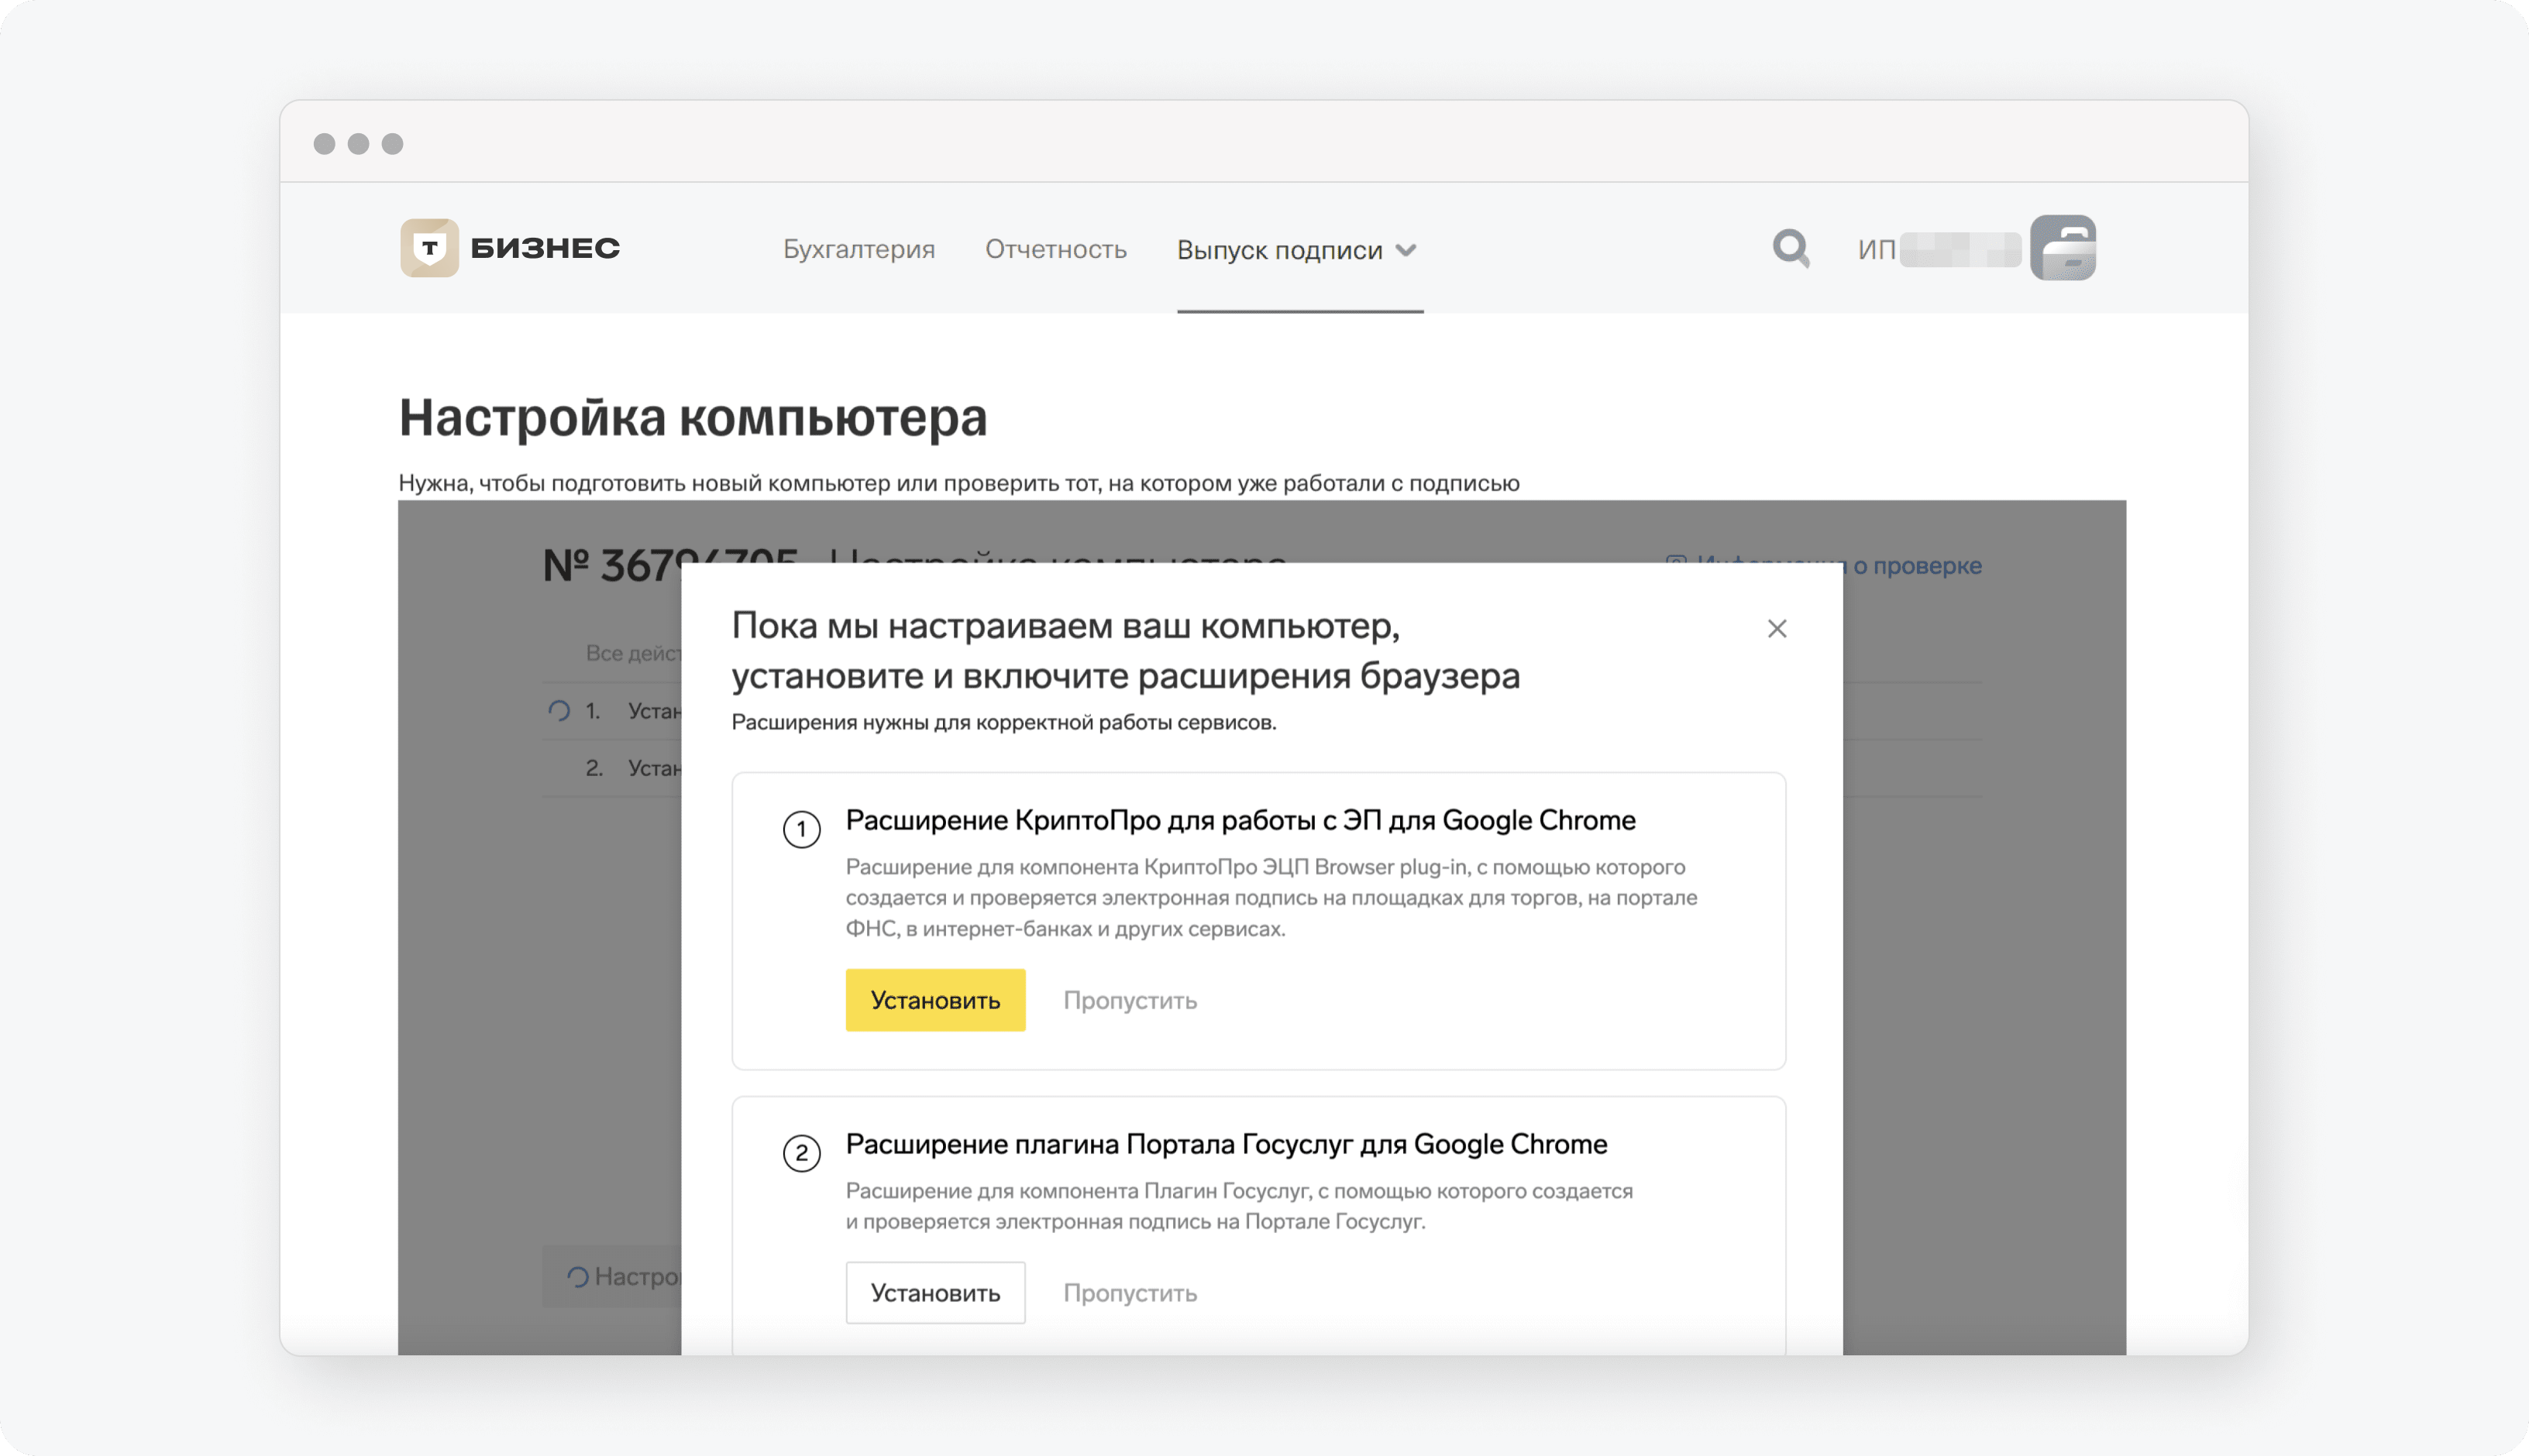Click the БИЗНЕС brand wordmark
The image size is (2529, 1456).
point(545,248)
